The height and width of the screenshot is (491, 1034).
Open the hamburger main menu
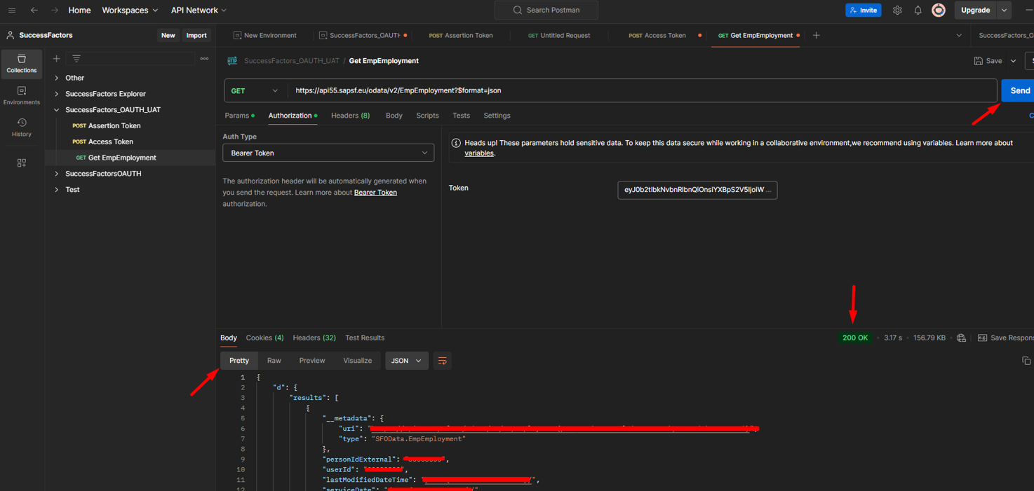(12, 11)
